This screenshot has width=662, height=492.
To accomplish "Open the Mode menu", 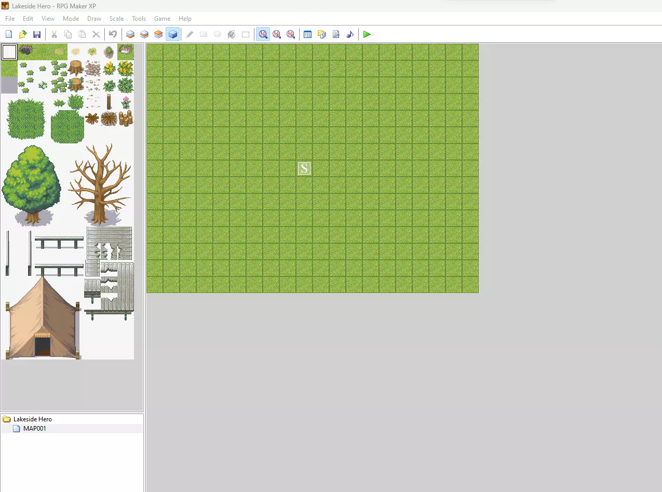I will click(x=71, y=19).
